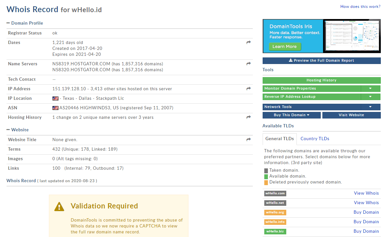Expand Monitor Domain Properties dropdown arrow

click(x=370, y=89)
